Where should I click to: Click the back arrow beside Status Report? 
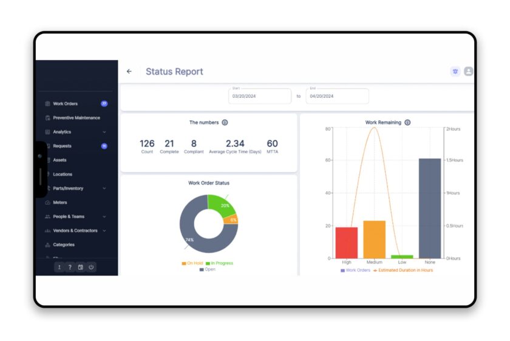(x=129, y=72)
